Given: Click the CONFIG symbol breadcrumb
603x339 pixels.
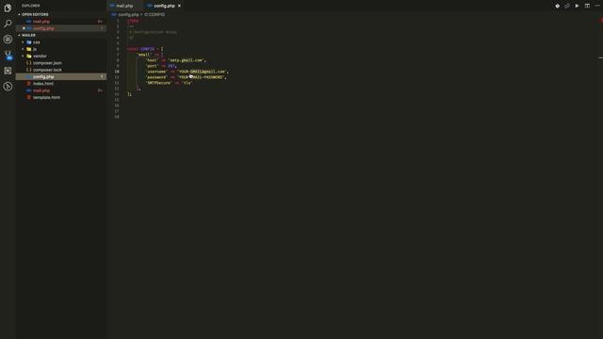Looking at the screenshot, I should (x=155, y=15).
